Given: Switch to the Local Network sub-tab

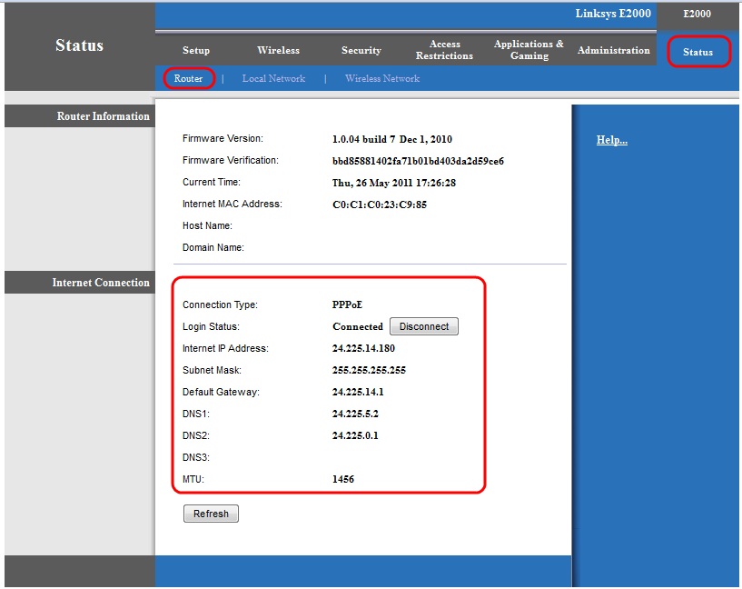Looking at the screenshot, I should point(273,78).
